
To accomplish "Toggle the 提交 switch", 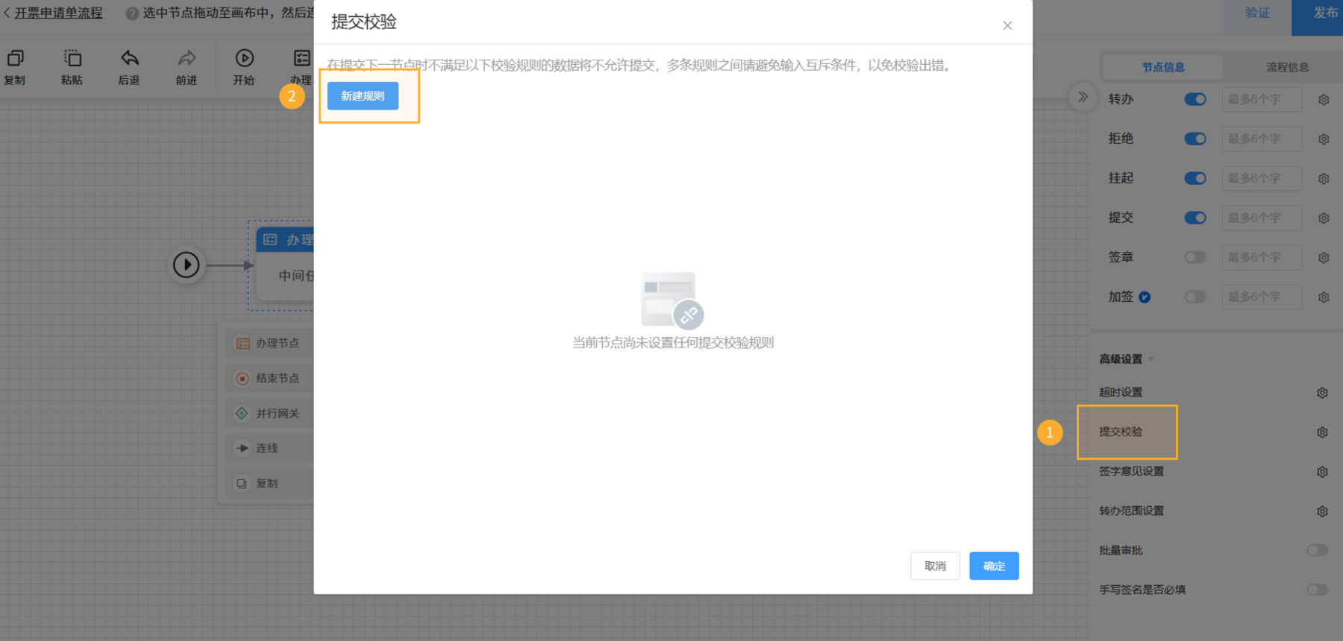I will pos(1195,218).
